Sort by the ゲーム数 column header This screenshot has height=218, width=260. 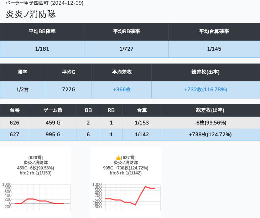(53, 110)
